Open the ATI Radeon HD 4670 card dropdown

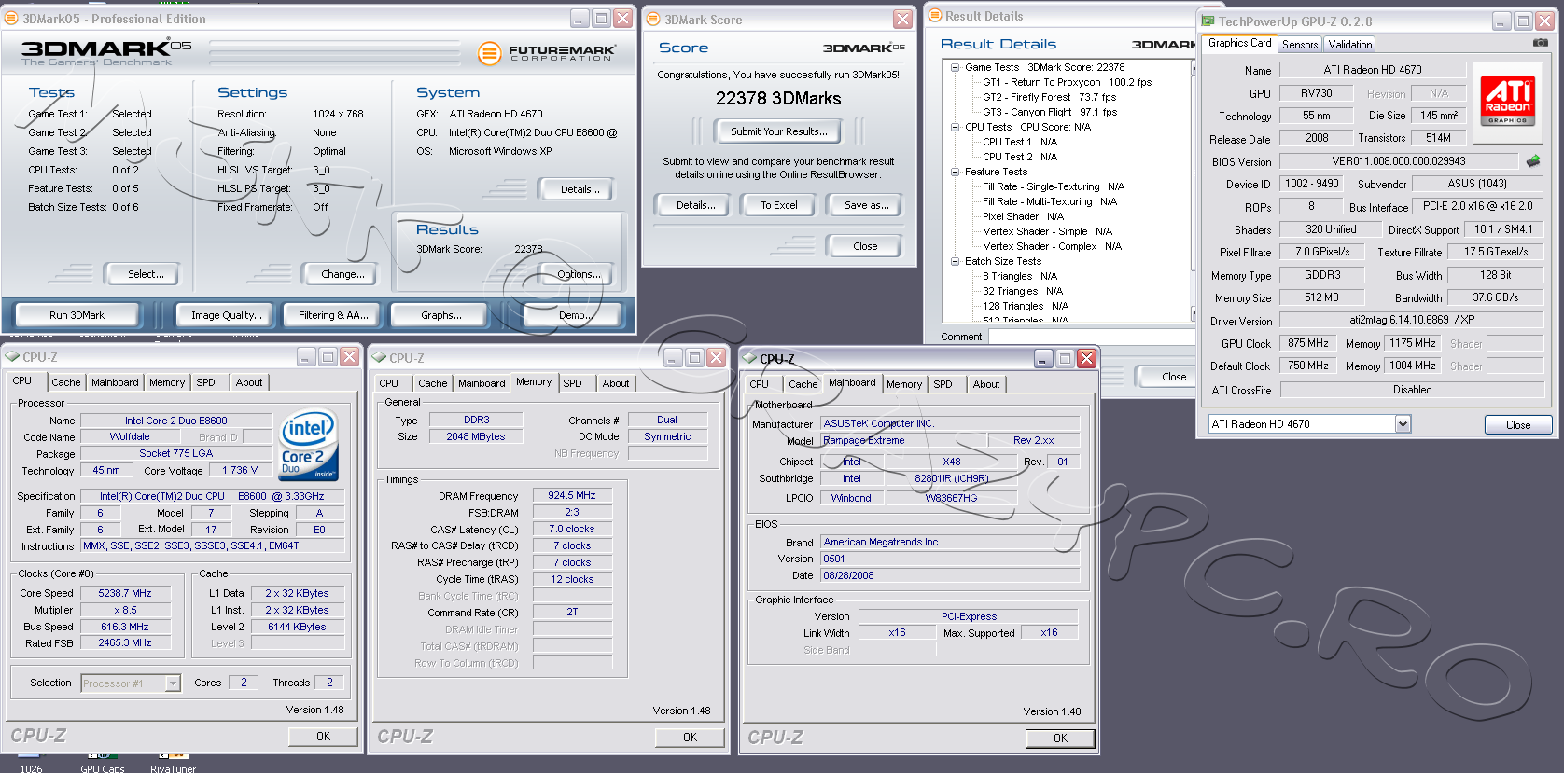click(x=1403, y=424)
